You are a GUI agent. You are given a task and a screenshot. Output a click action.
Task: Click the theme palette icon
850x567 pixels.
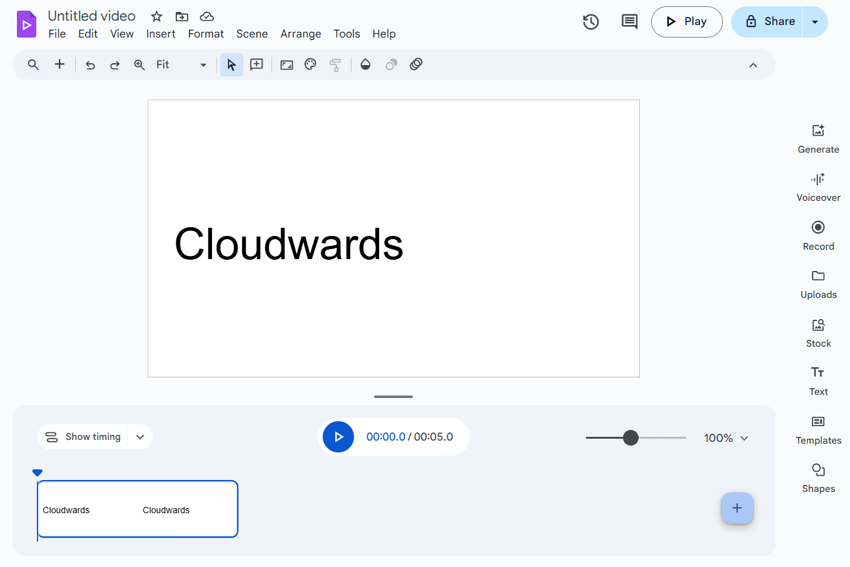click(310, 64)
